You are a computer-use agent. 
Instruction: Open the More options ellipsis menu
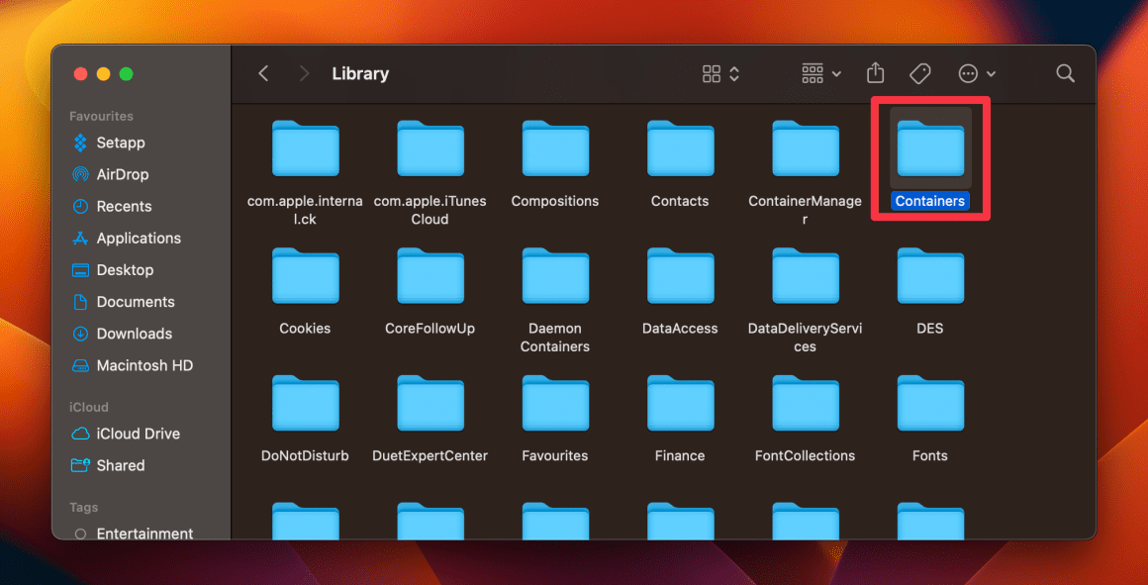point(967,72)
